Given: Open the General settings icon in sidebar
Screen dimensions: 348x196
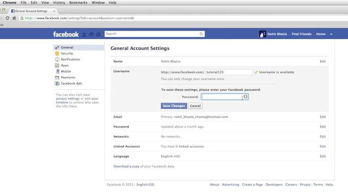Looking at the screenshot, I should tap(57, 47).
